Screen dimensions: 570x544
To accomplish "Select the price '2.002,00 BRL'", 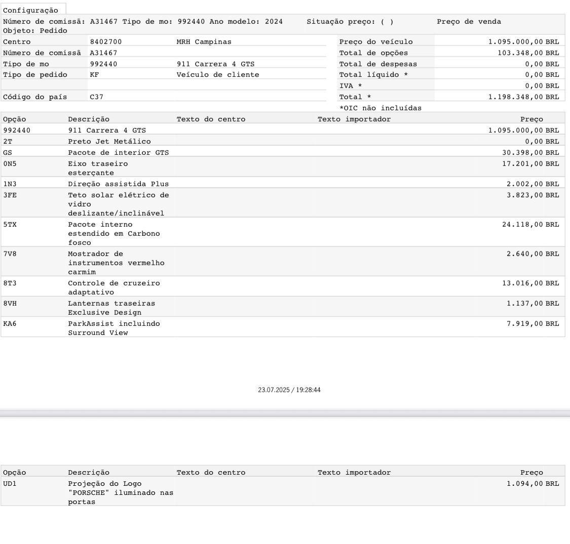I will pyautogui.click(x=533, y=184).
